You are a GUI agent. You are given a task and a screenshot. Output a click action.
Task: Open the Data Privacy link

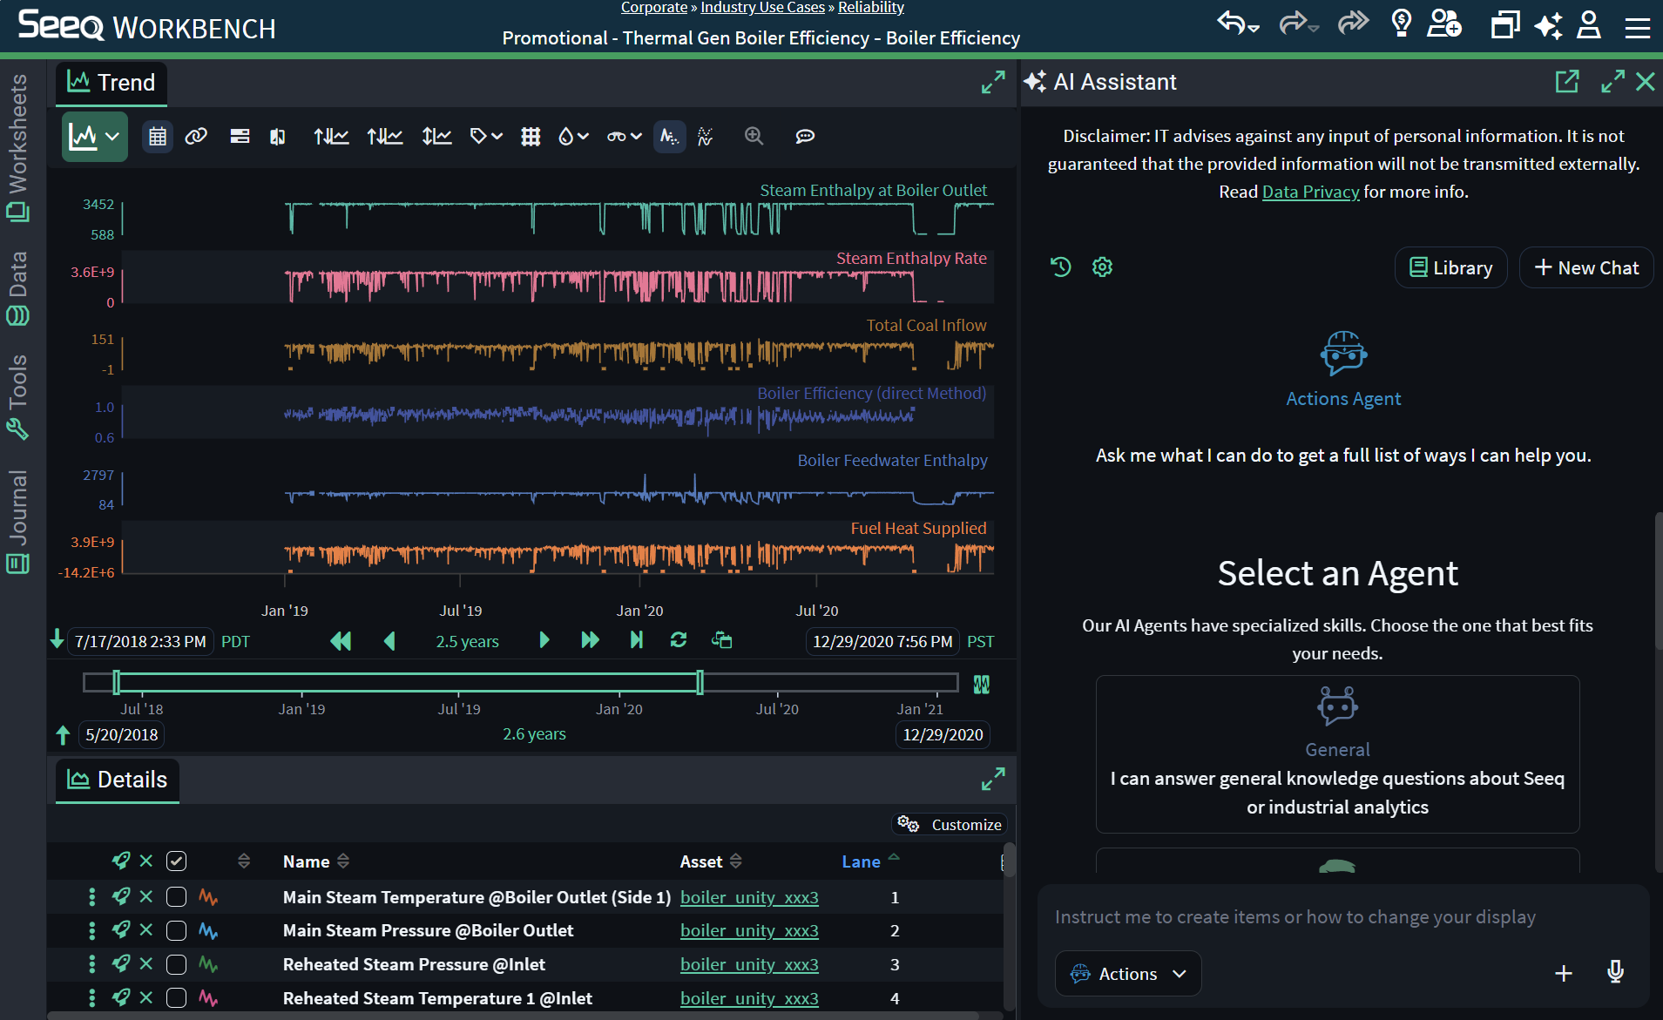pyautogui.click(x=1310, y=192)
